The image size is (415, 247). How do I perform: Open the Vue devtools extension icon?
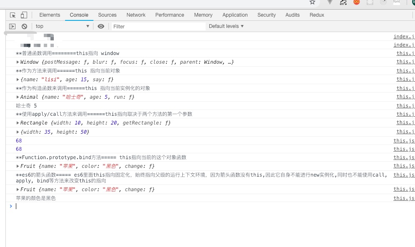[x=330, y=2]
